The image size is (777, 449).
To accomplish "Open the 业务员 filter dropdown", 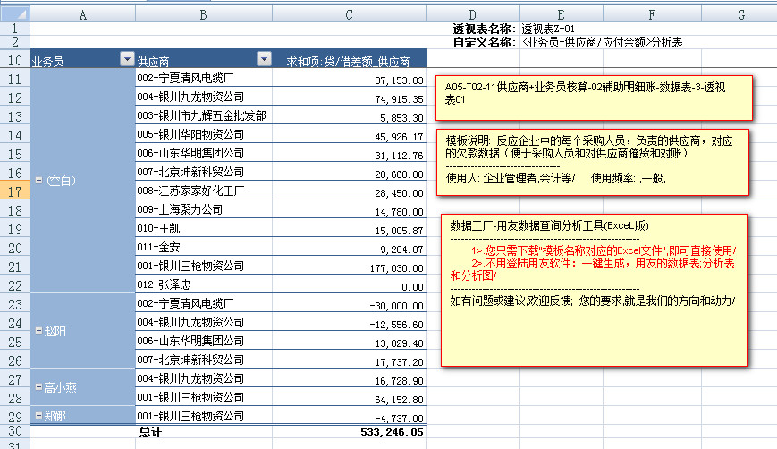I will pos(125,60).
